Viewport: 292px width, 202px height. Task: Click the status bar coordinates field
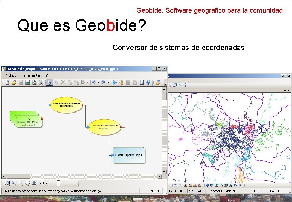click(151, 191)
